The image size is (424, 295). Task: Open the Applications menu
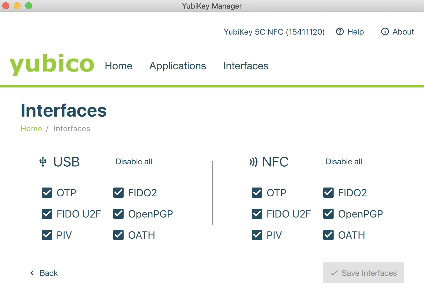178,66
